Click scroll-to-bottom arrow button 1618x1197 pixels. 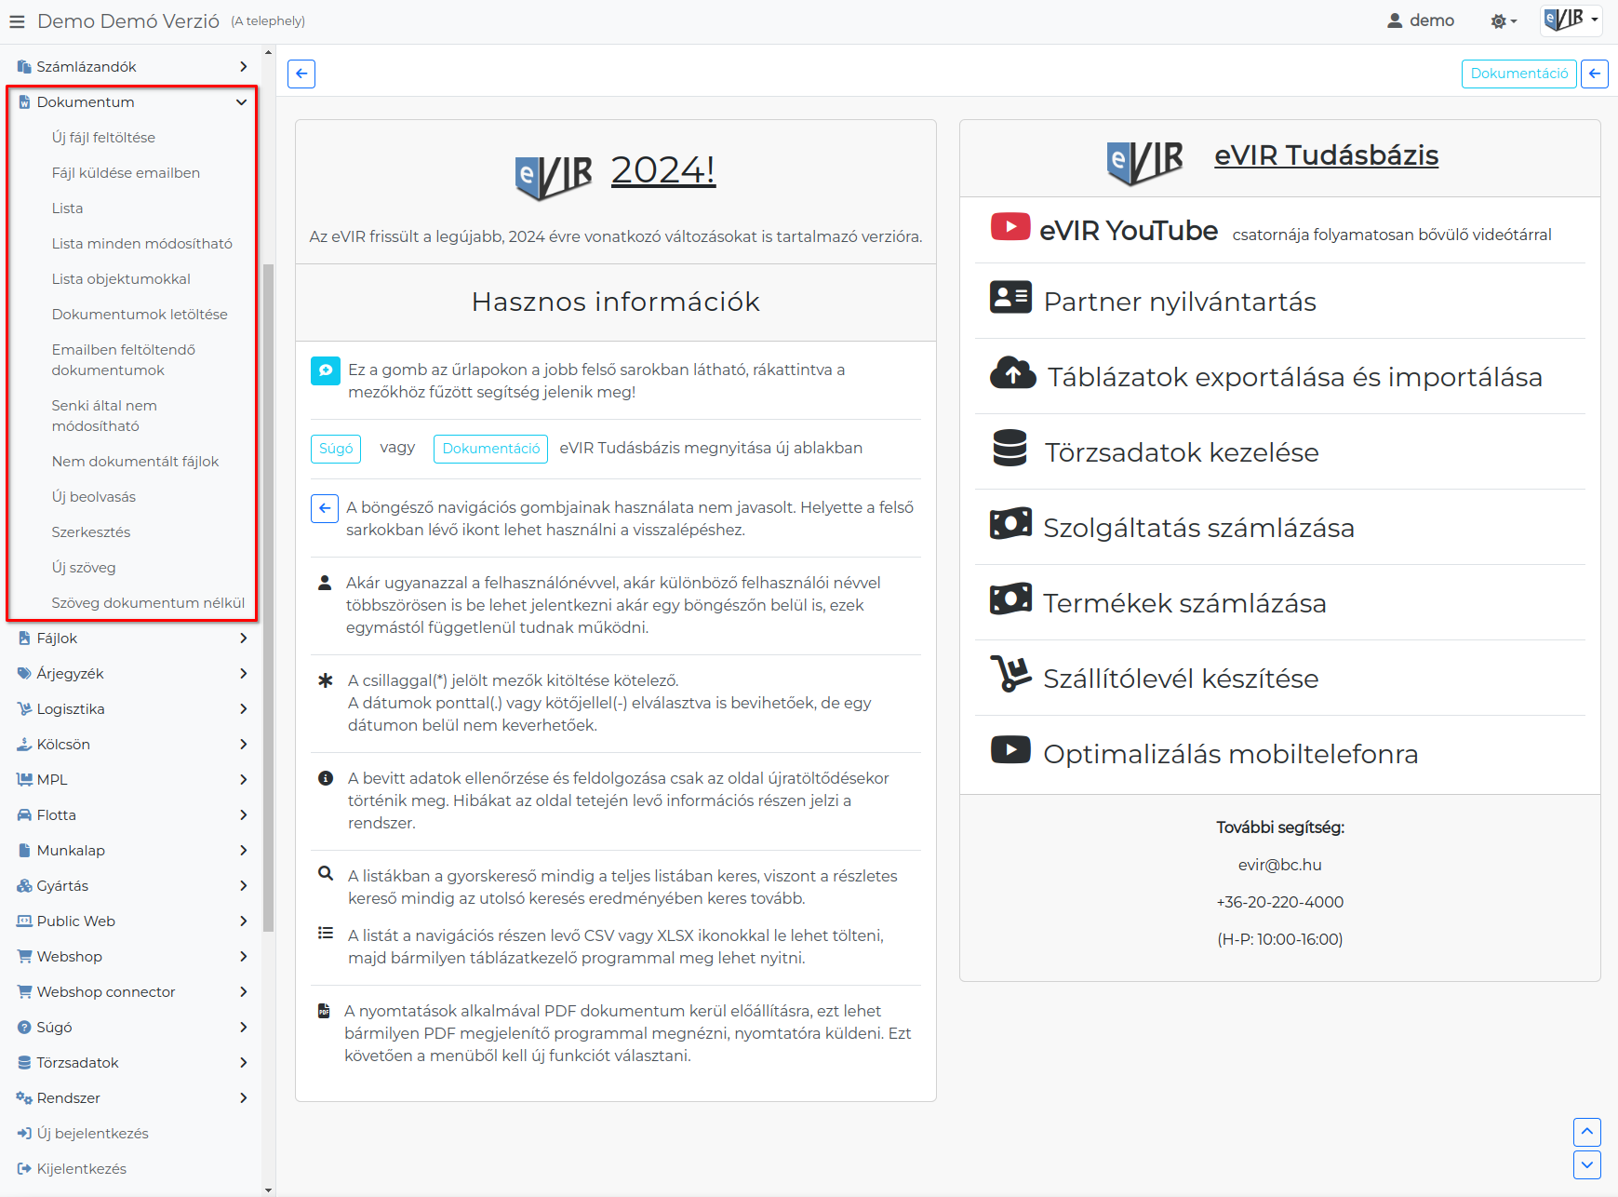[x=1586, y=1164]
